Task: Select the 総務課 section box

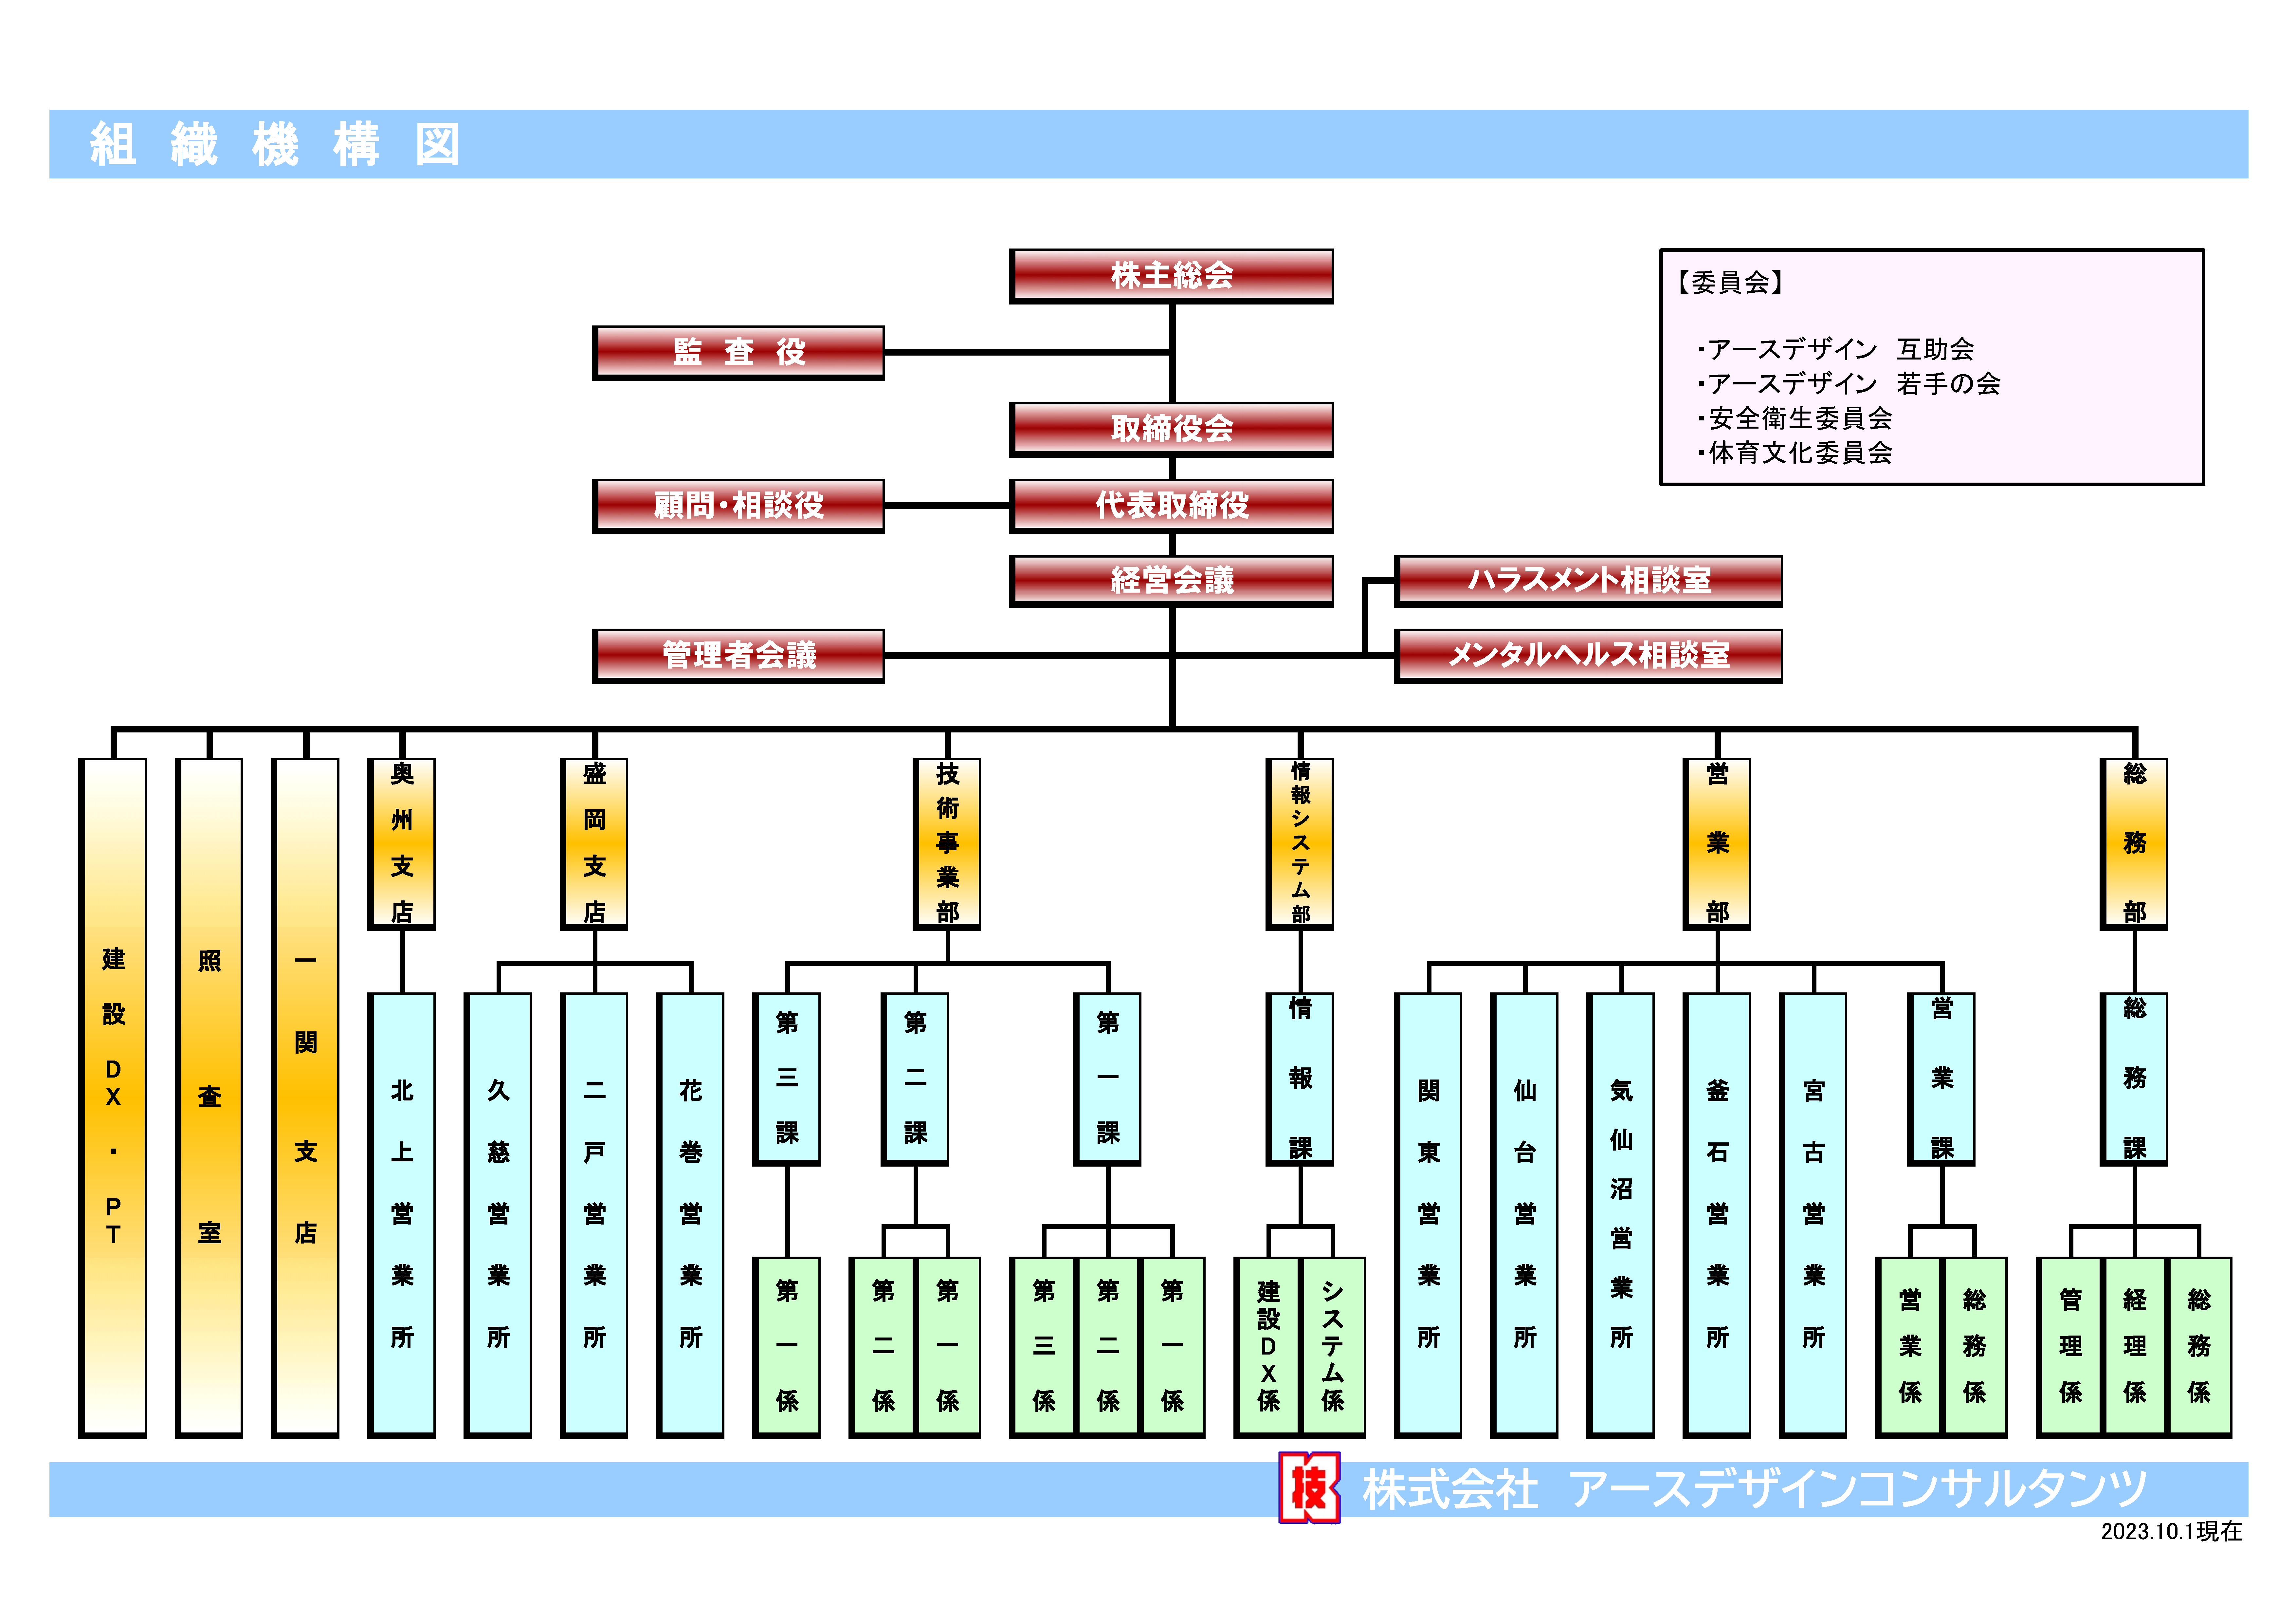Action: (2134, 1079)
